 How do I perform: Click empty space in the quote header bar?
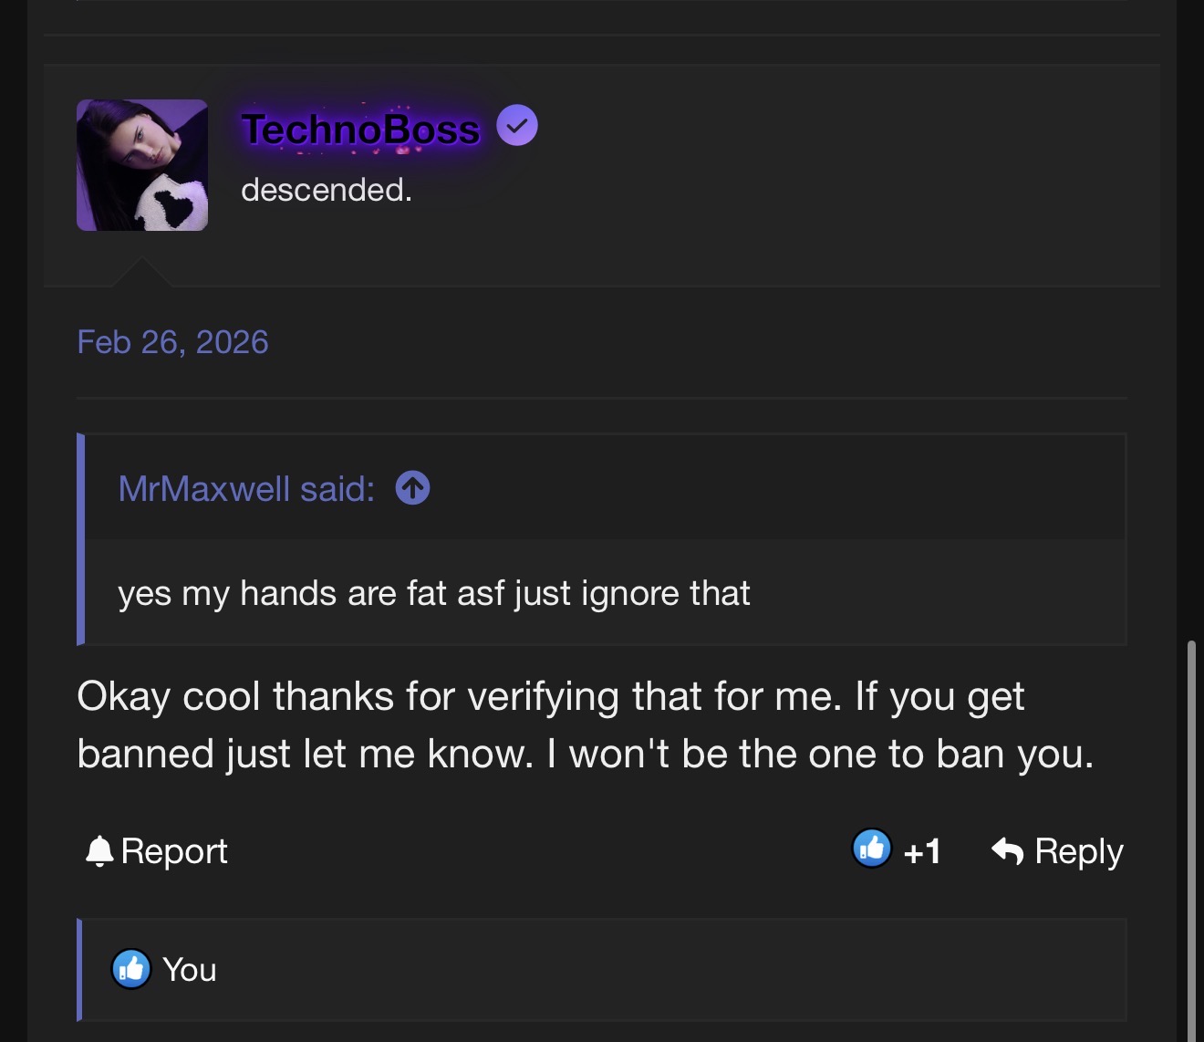[775, 488]
